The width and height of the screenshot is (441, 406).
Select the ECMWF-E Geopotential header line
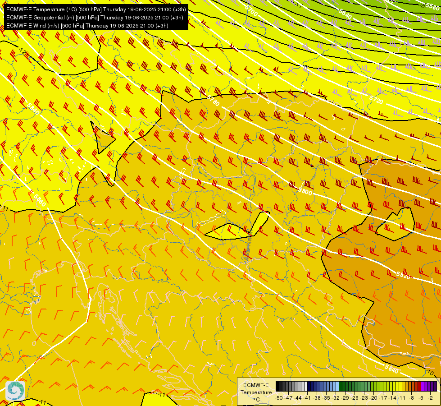pyautogui.click(x=95, y=18)
